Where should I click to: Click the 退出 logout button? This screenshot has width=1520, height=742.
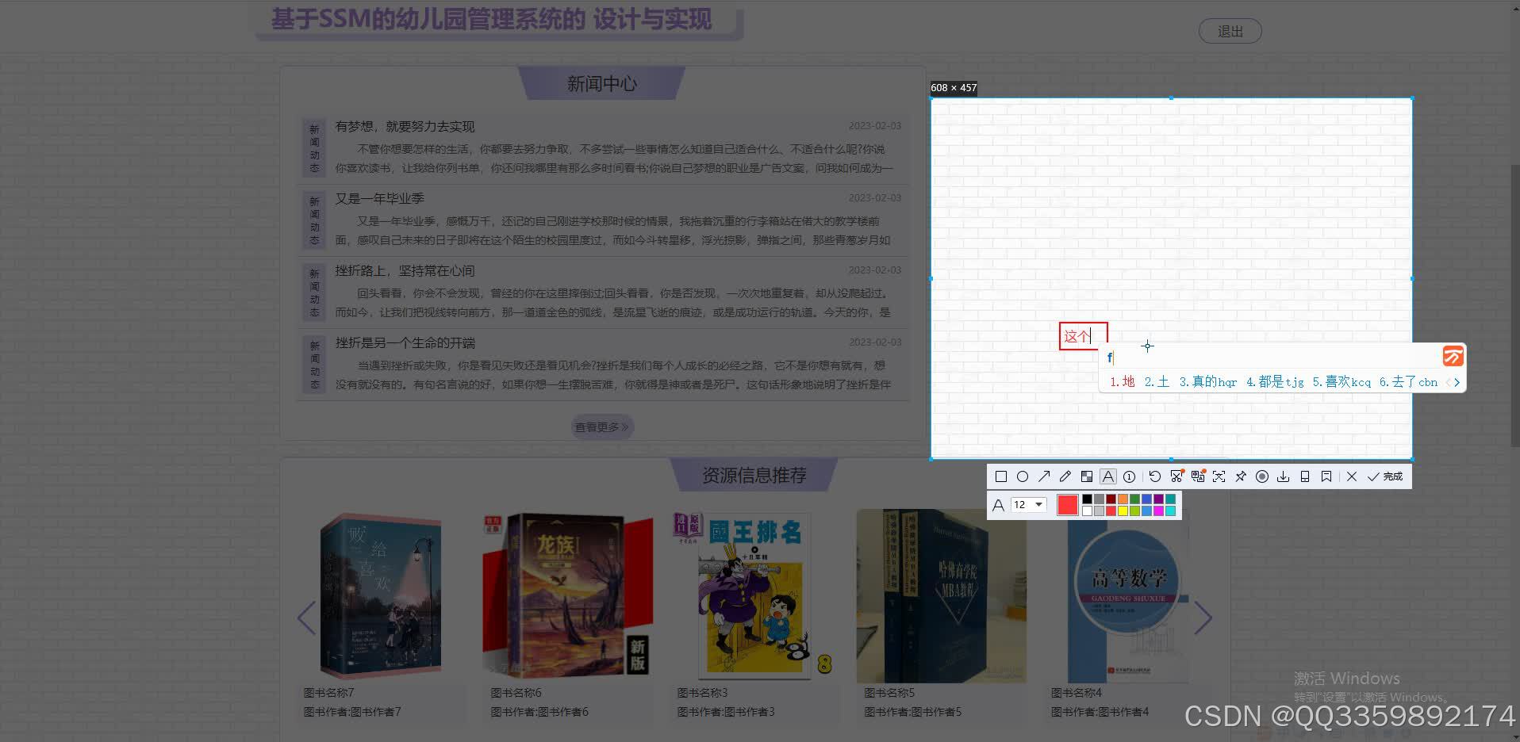point(1230,31)
